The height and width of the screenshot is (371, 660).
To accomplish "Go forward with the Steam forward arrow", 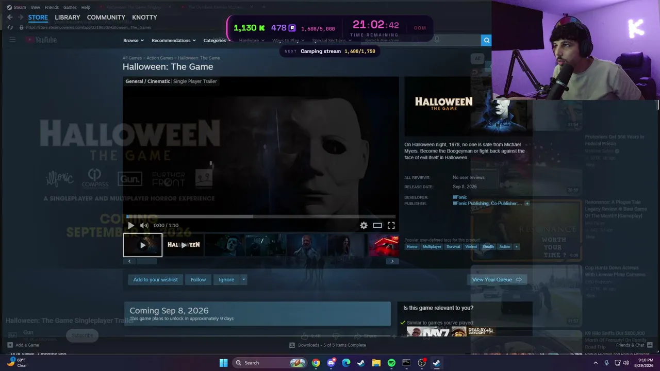I will click(21, 17).
